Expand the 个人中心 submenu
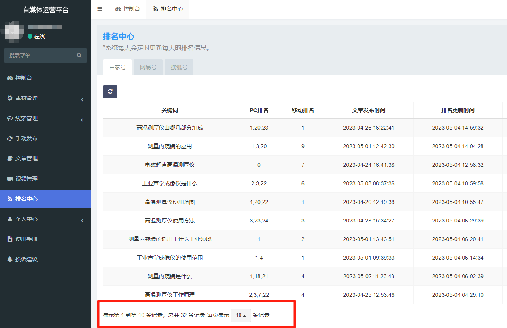This screenshot has width=507, height=328. click(x=26, y=219)
